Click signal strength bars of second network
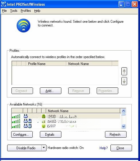This screenshot has height=161, width=140. 16,121
